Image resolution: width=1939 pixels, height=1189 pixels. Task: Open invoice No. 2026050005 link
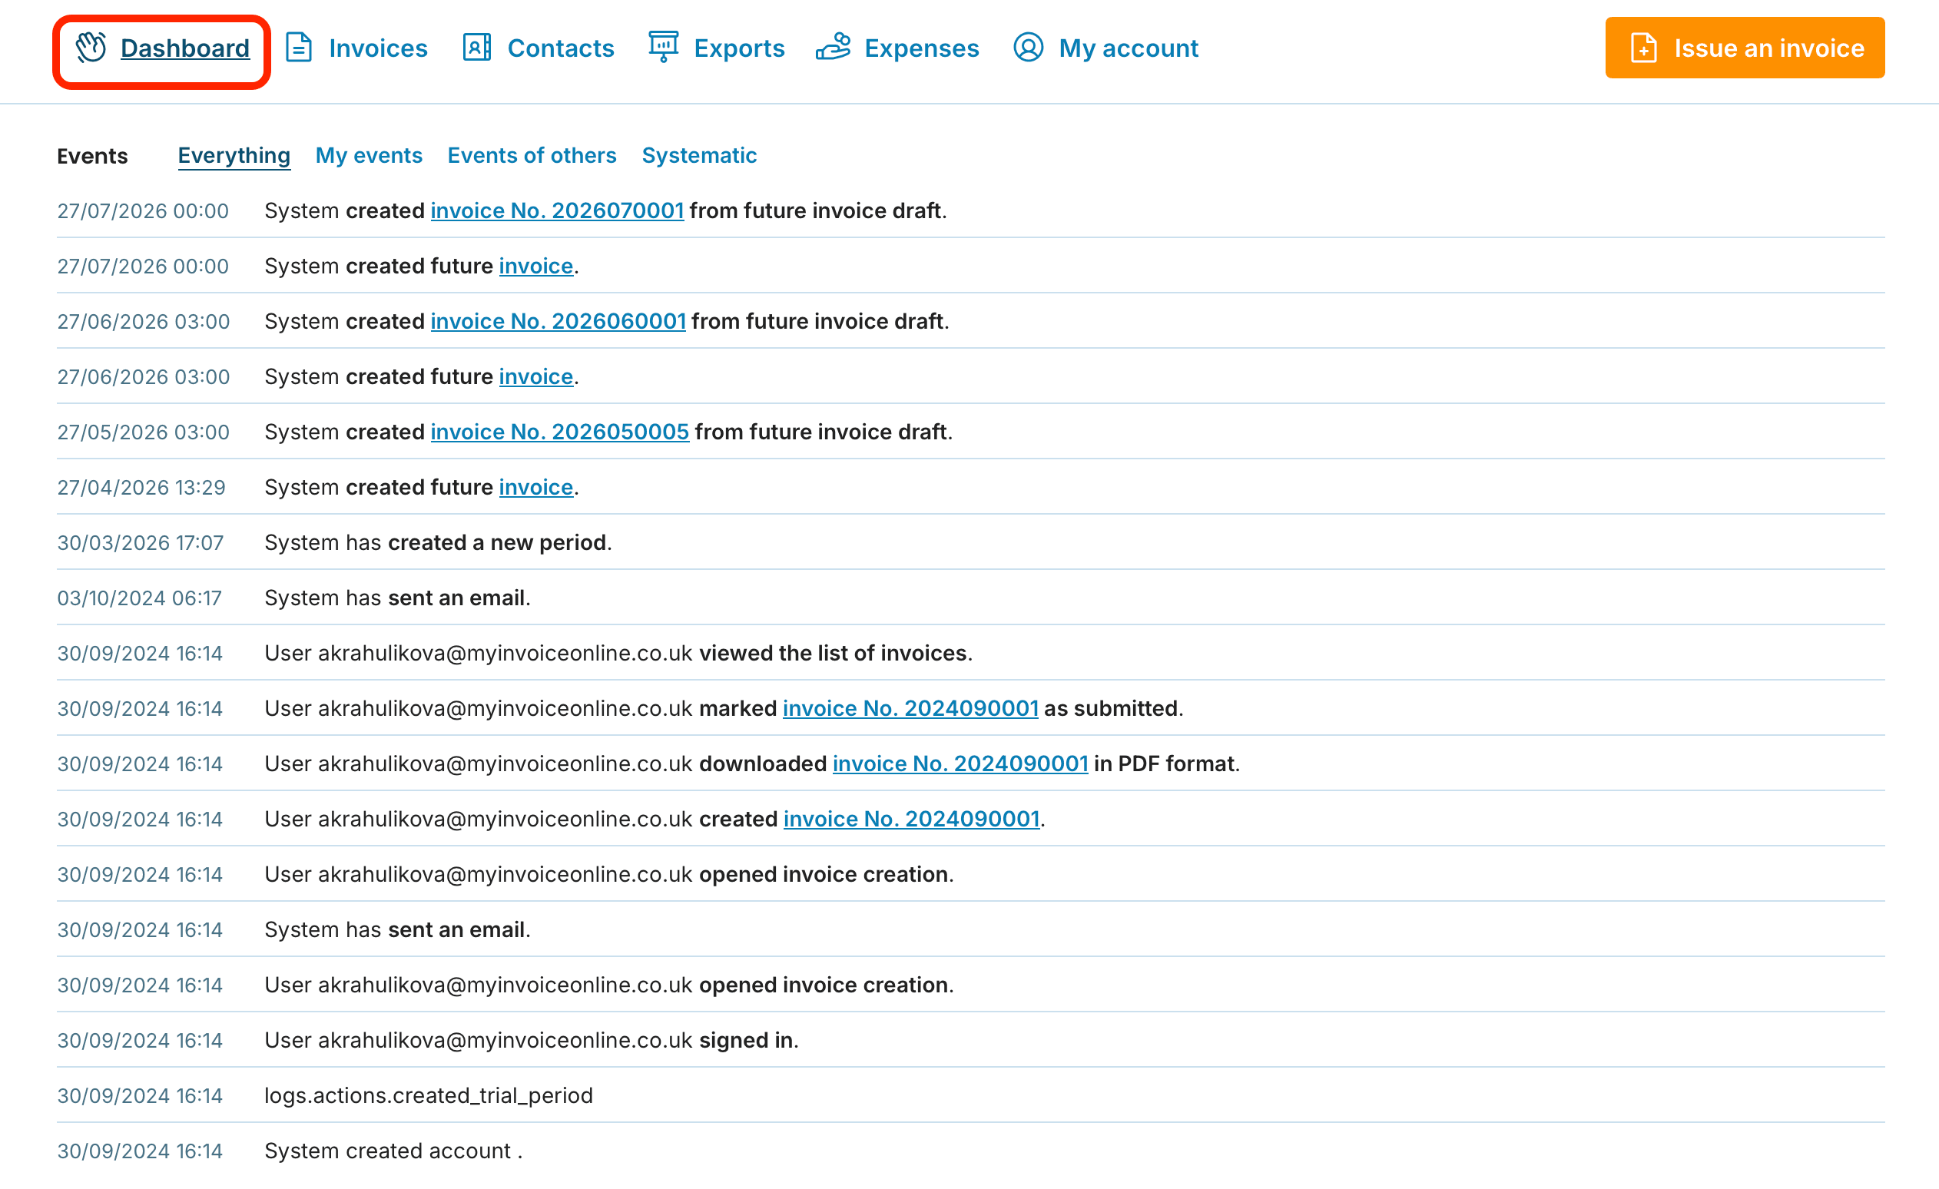coord(559,432)
